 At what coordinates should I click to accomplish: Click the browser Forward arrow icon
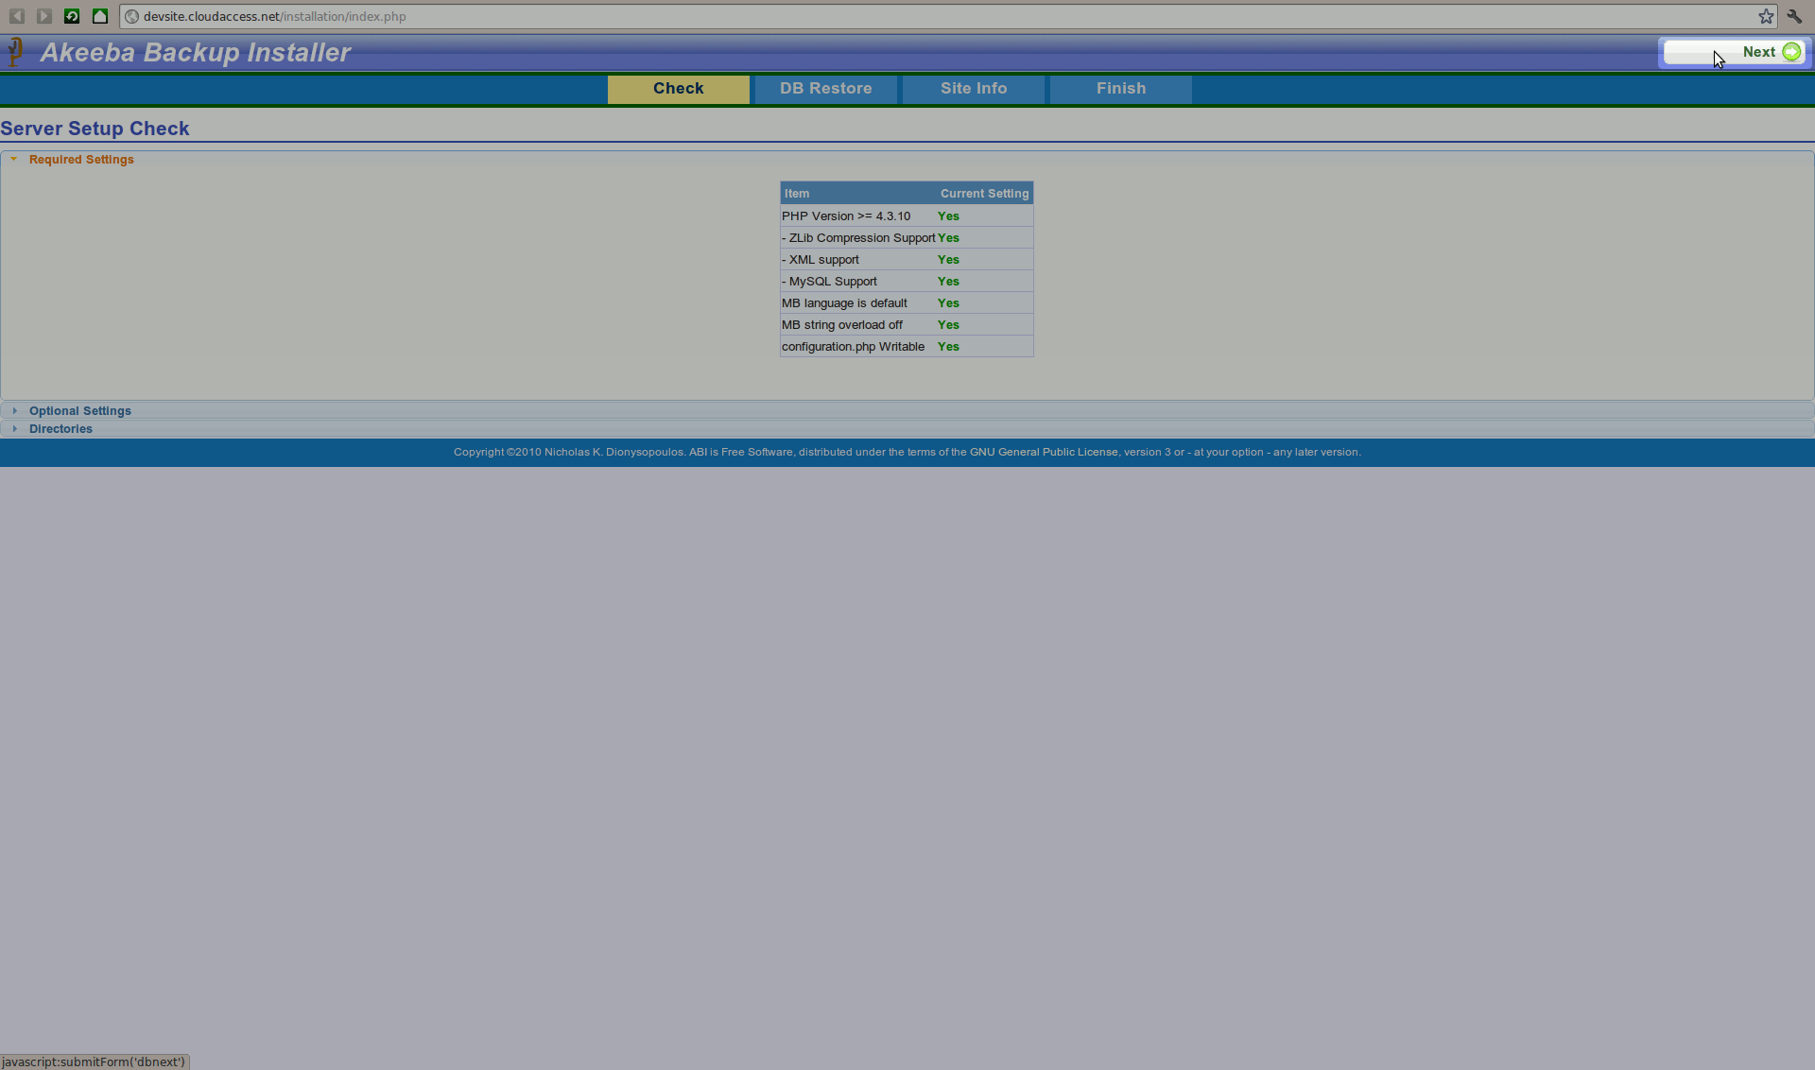tap(43, 16)
